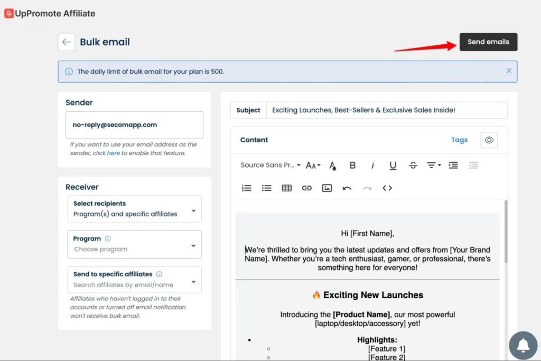Image resolution: width=541 pixels, height=361 pixels.
Task: Toggle email preview with eye icon
Action: [489, 140]
